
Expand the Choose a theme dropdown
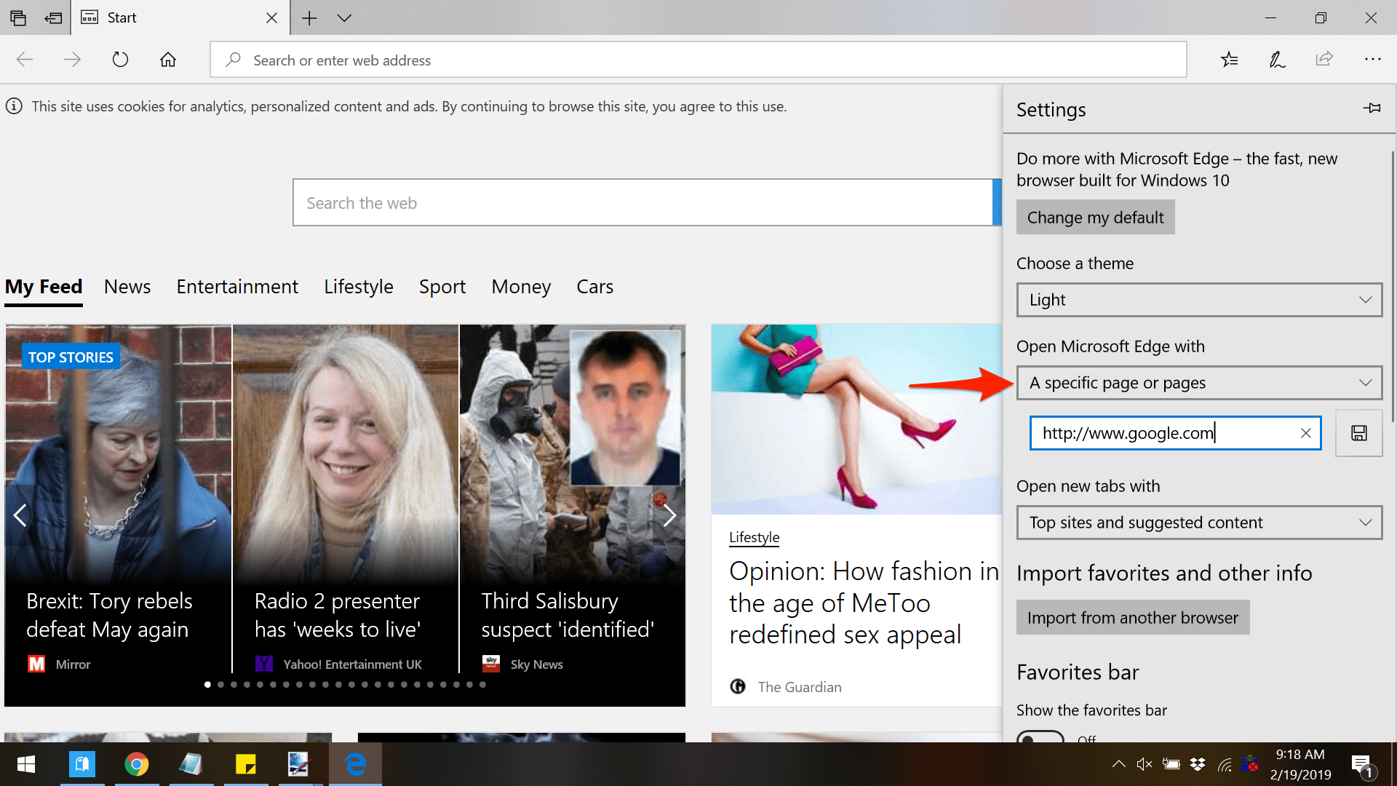1199,300
